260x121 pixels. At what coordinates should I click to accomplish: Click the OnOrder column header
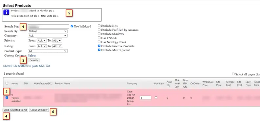tap(195, 84)
